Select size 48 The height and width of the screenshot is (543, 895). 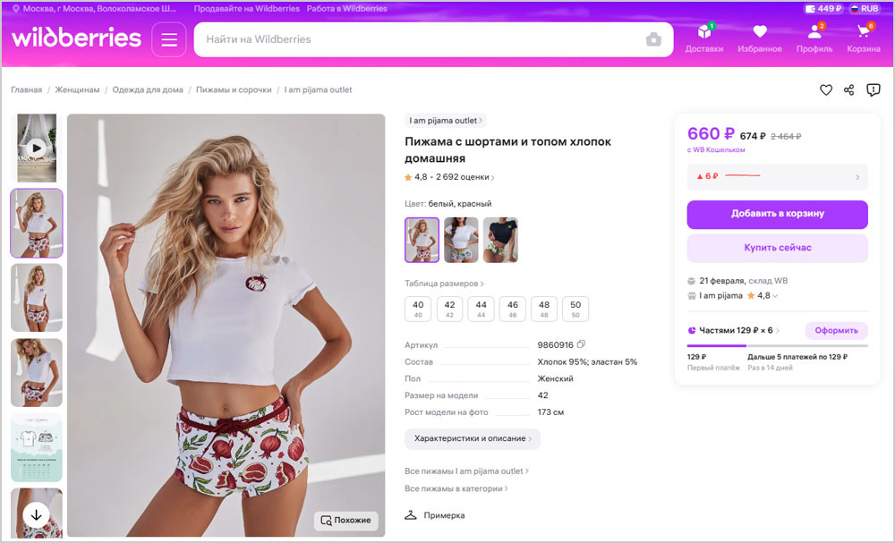544,309
